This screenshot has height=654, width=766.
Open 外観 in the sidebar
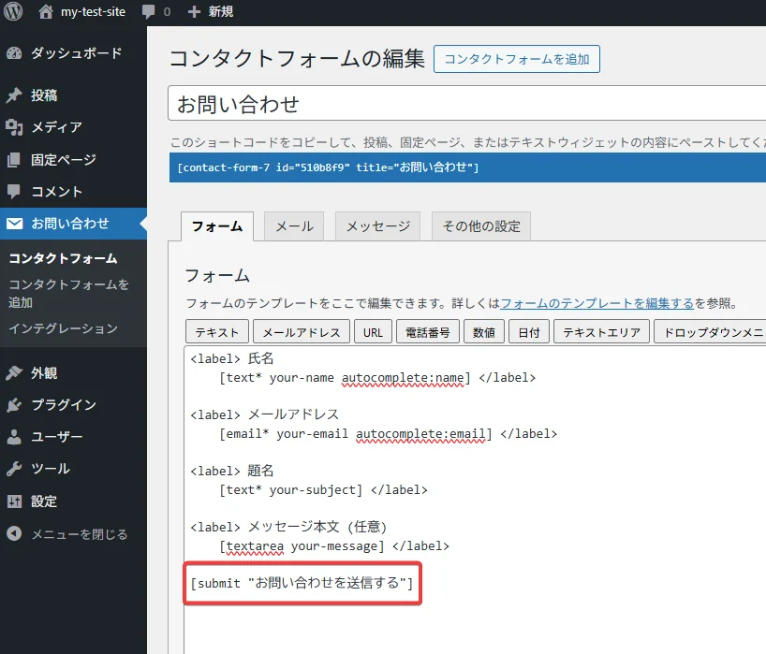pos(73,373)
